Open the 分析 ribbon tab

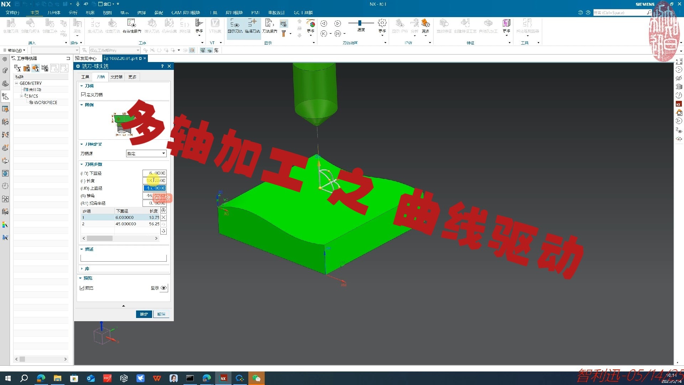(x=73, y=12)
